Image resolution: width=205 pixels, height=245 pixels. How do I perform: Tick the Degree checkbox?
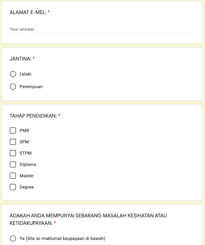pyautogui.click(x=13, y=187)
